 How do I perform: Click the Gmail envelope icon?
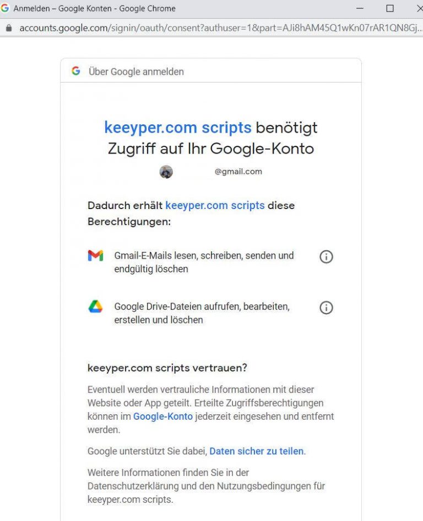(x=95, y=256)
